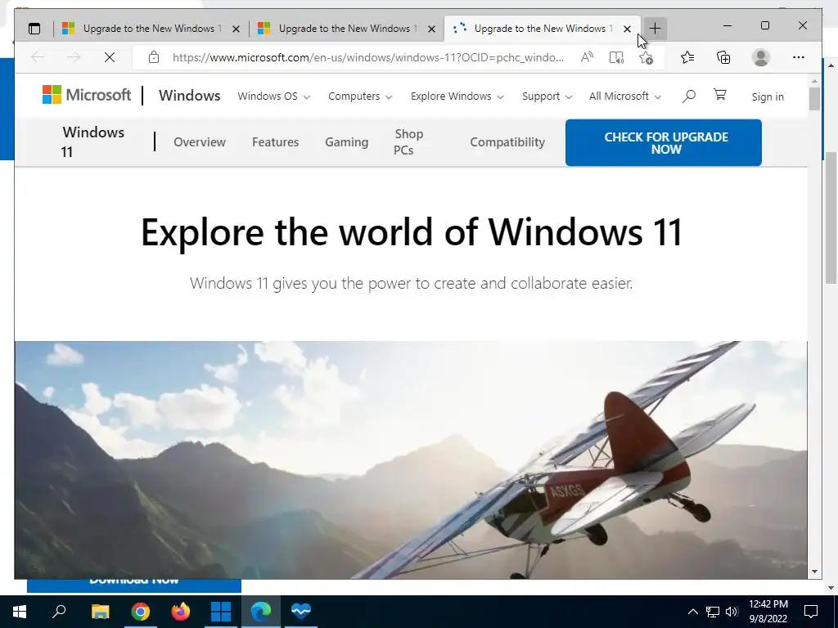Close the active loading tab
Viewport: 838px width, 628px height.
tap(628, 29)
